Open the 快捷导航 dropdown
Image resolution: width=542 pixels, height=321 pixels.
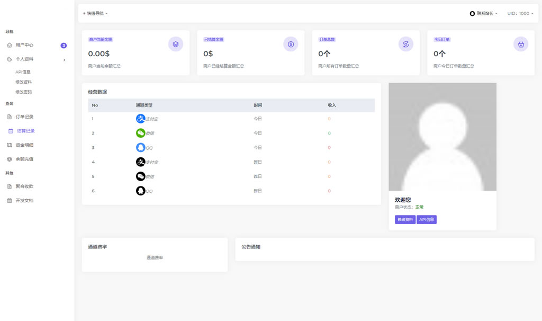pos(94,12)
